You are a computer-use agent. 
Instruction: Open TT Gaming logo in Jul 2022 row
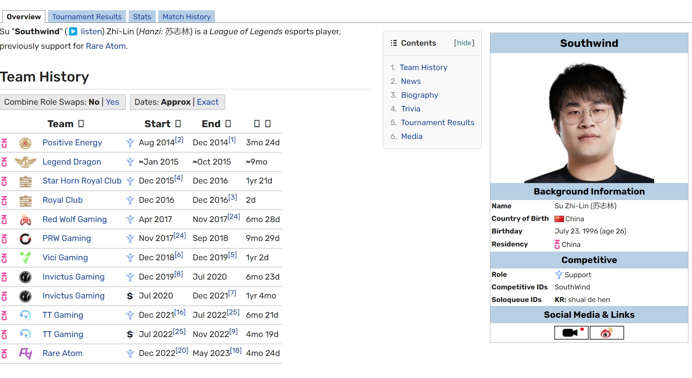coord(26,335)
